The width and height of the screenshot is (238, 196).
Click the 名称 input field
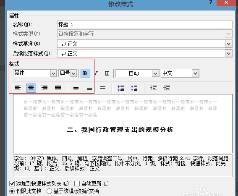[x=145, y=24]
